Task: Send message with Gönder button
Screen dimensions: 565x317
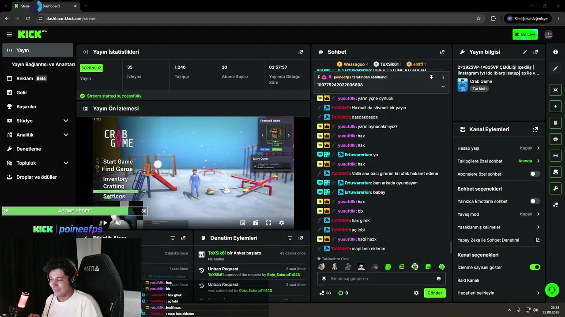Action: point(435,293)
